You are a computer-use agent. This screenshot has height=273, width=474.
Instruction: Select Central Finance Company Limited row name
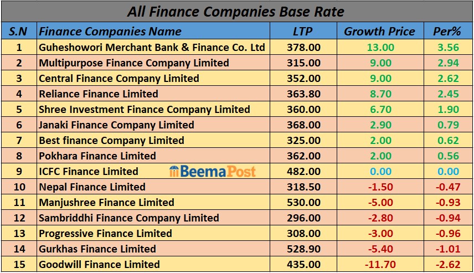click(x=118, y=78)
